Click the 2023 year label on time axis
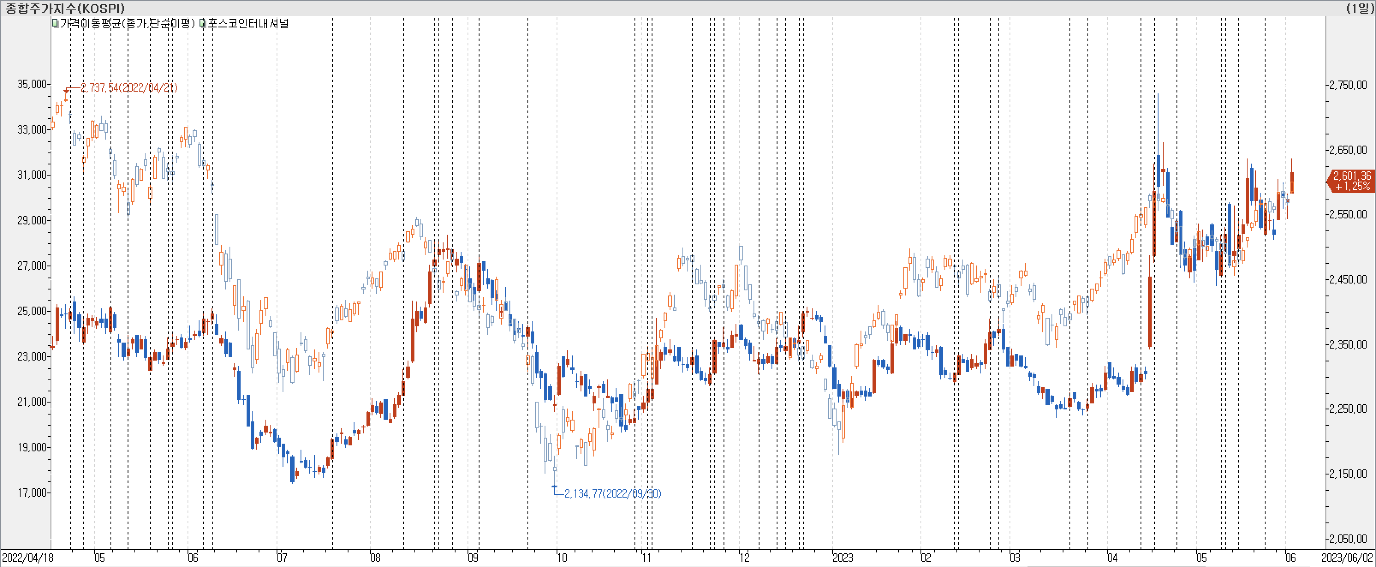Image resolution: width=1376 pixels, height=567 pixels. pyautogui.click(x=843, y=558)
